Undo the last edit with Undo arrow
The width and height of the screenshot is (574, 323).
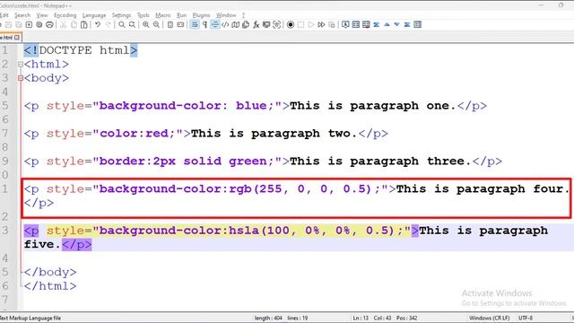[98, 24]
